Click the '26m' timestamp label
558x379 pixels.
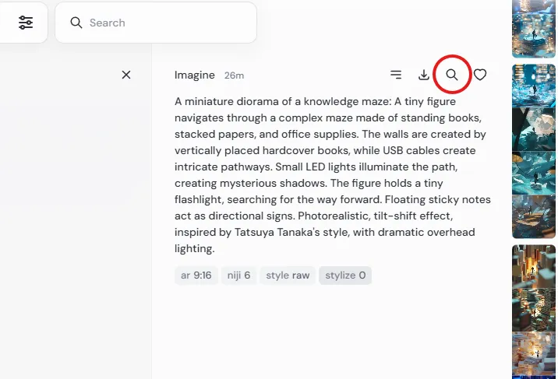tap(234, 75)
